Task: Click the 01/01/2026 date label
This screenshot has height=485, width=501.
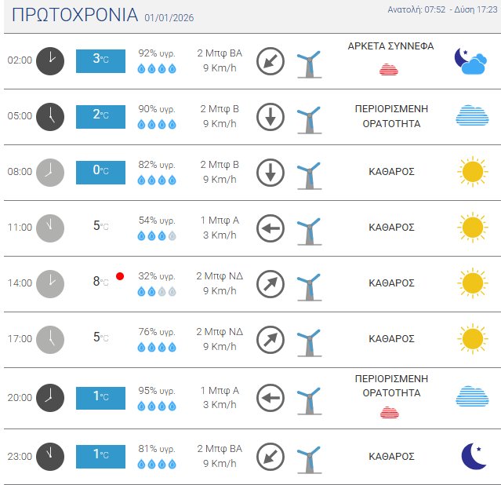Action: (169, 18)
